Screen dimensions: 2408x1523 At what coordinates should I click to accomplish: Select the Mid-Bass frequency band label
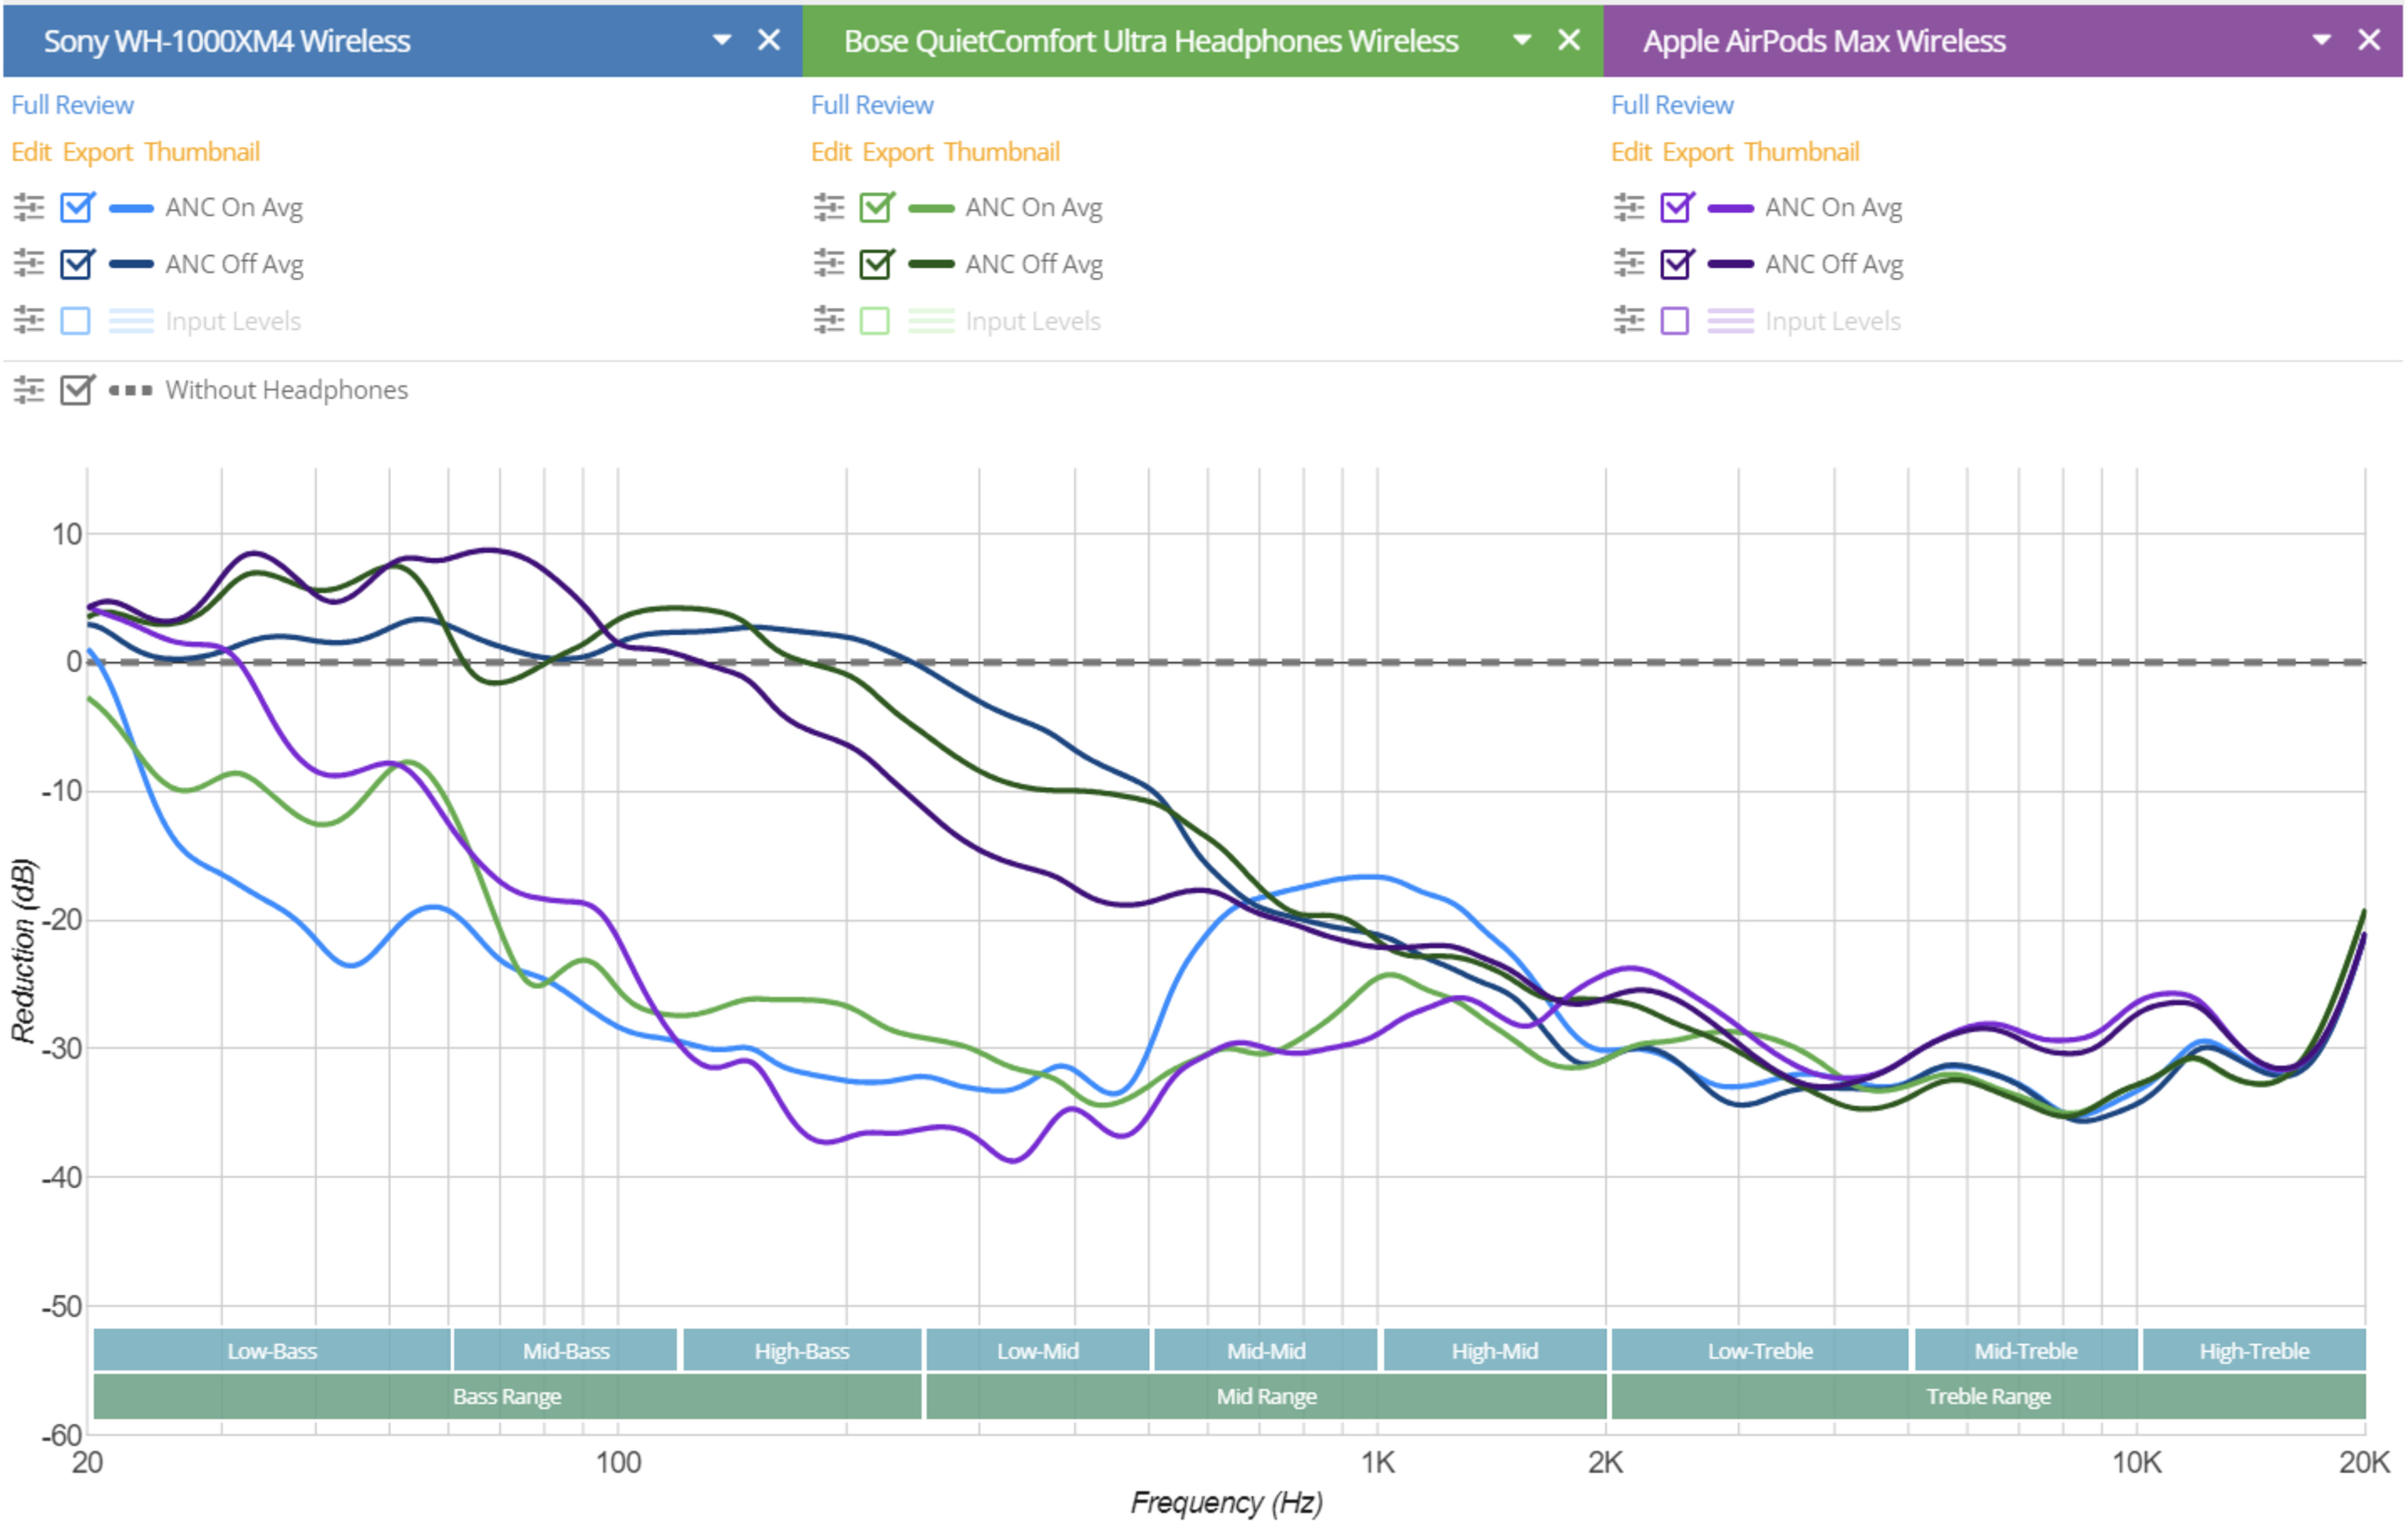[566, 1350]
